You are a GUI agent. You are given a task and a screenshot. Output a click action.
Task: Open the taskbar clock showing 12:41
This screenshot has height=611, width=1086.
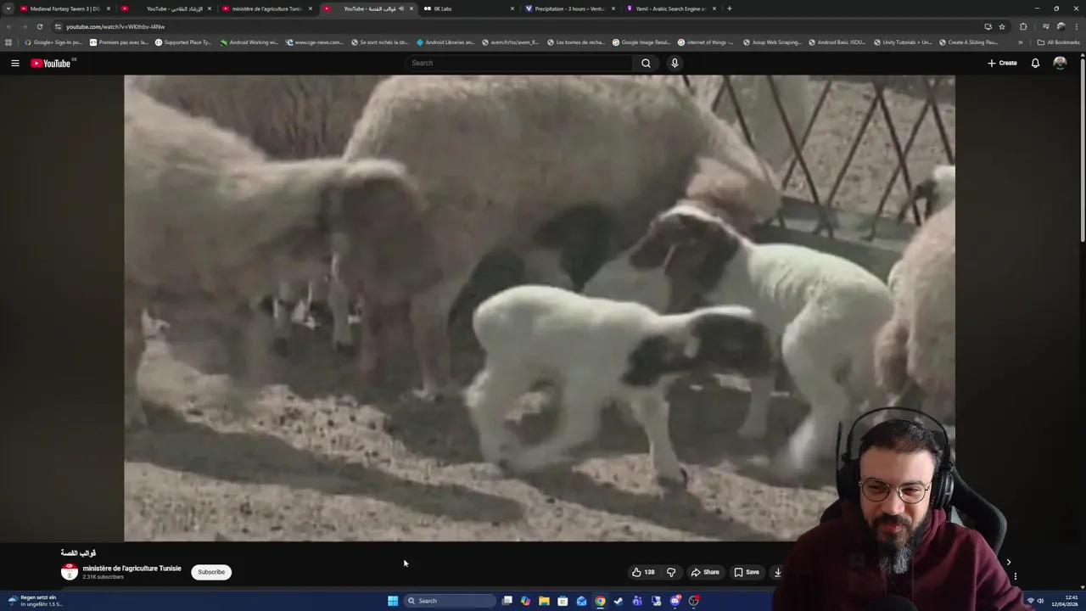1065,601
